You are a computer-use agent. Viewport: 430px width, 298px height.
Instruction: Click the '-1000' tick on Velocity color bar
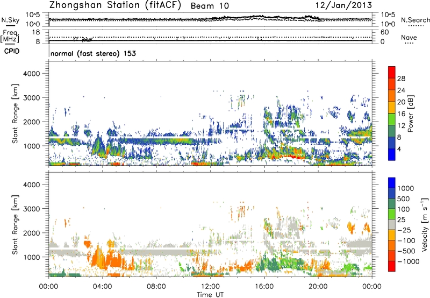[408, 261]
